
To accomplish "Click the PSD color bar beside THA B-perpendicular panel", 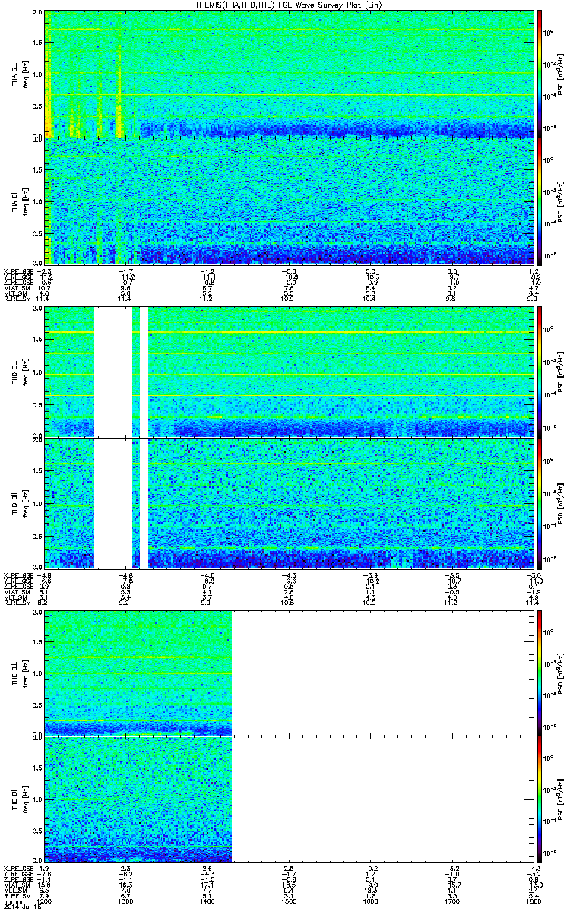I will (x=540, y=73).
